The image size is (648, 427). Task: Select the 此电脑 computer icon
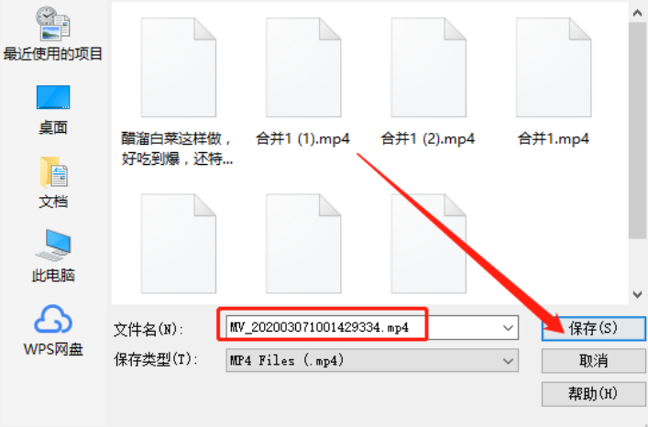coord(53,256)
